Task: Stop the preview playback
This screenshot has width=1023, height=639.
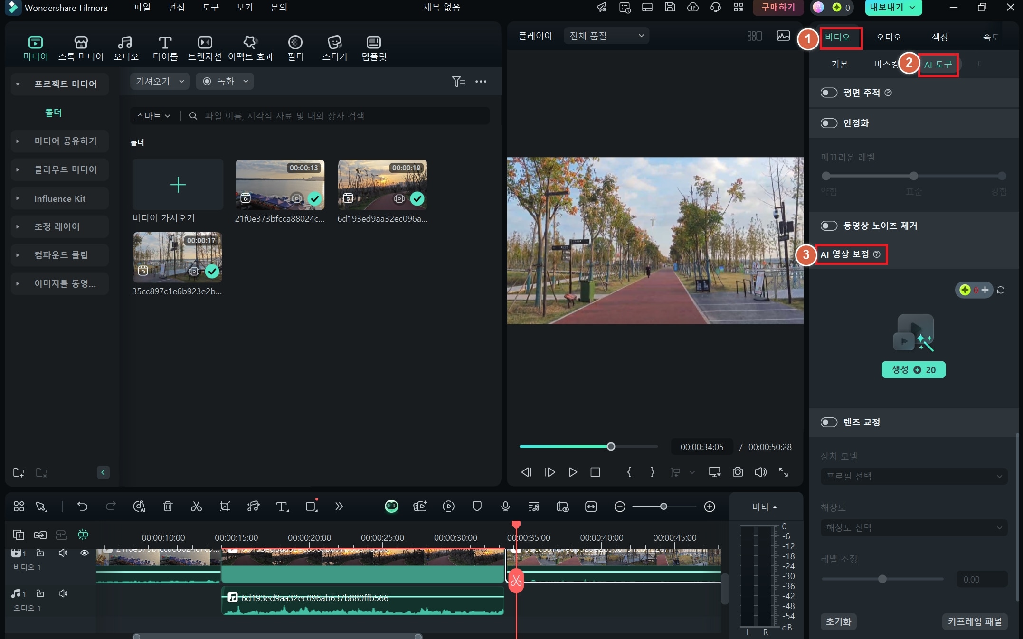Action: pyautogui.click(x=595, y=472)
